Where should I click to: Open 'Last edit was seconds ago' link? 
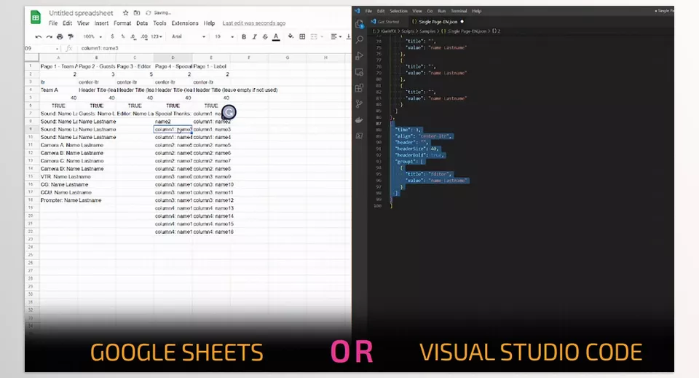254,23
